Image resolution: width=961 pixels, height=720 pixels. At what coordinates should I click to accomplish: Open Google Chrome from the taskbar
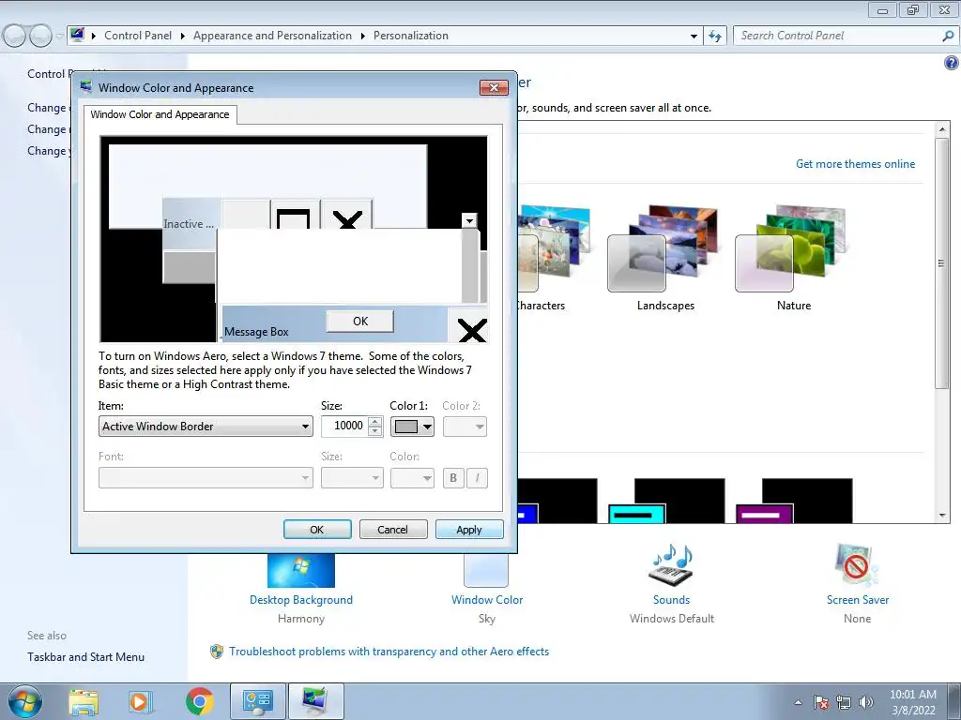tap(199, 702)
